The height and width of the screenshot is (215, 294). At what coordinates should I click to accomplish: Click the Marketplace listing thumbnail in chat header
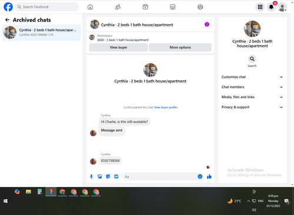point(92,37)
